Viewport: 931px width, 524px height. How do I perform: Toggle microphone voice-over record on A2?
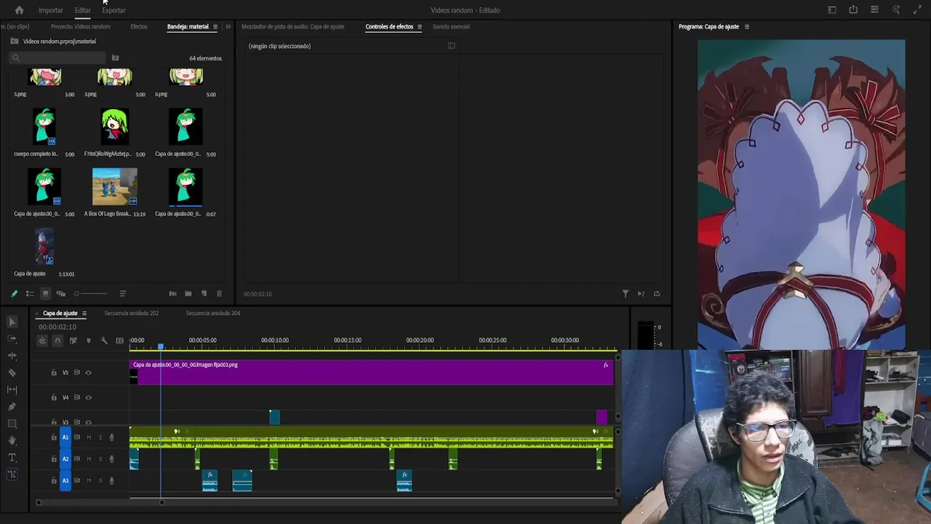[x=111, y=459]
